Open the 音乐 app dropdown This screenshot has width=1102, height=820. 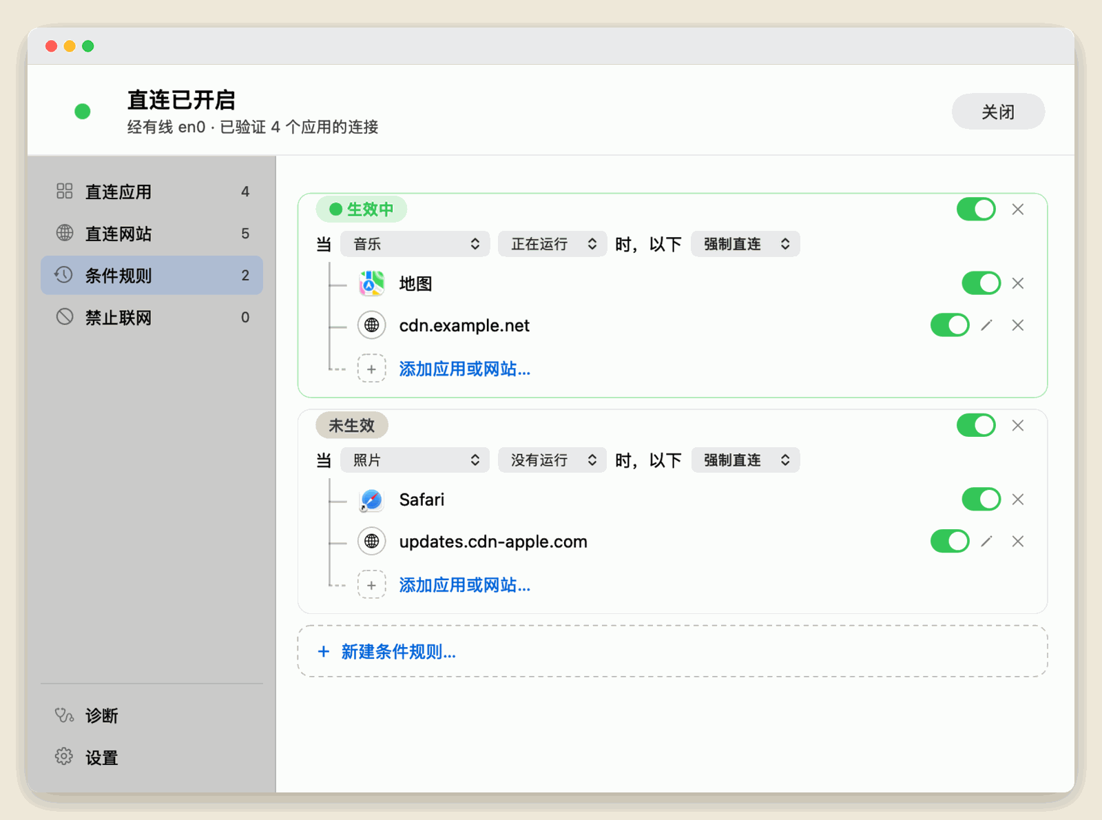click(x=415, y=244)
